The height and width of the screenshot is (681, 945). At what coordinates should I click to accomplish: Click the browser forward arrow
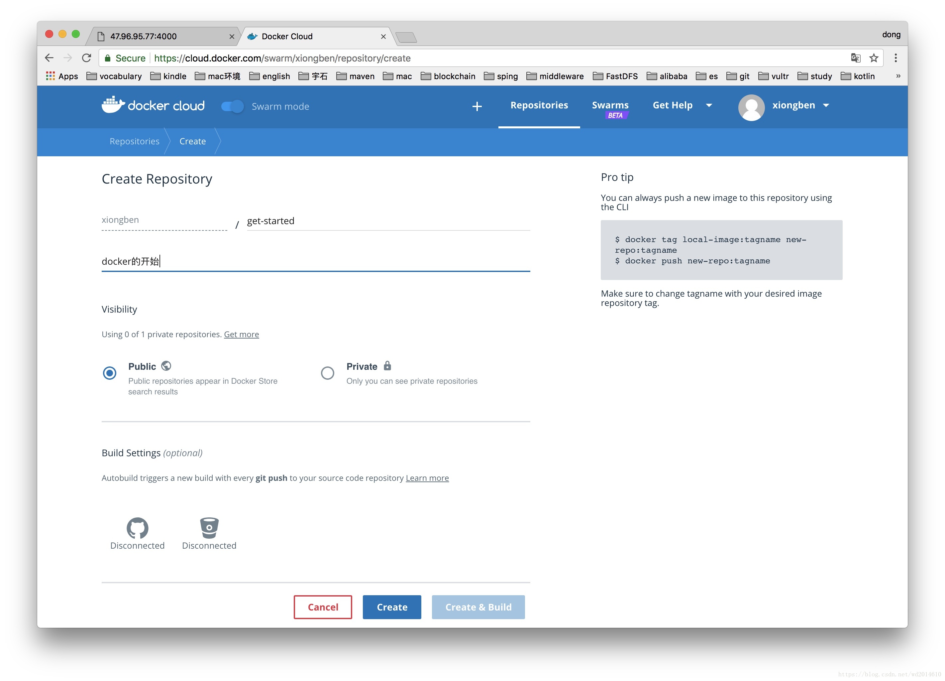67,58
